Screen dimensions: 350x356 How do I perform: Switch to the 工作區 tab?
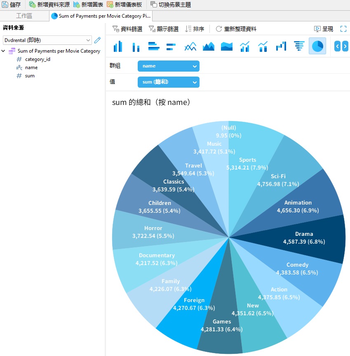click(25, 17)
